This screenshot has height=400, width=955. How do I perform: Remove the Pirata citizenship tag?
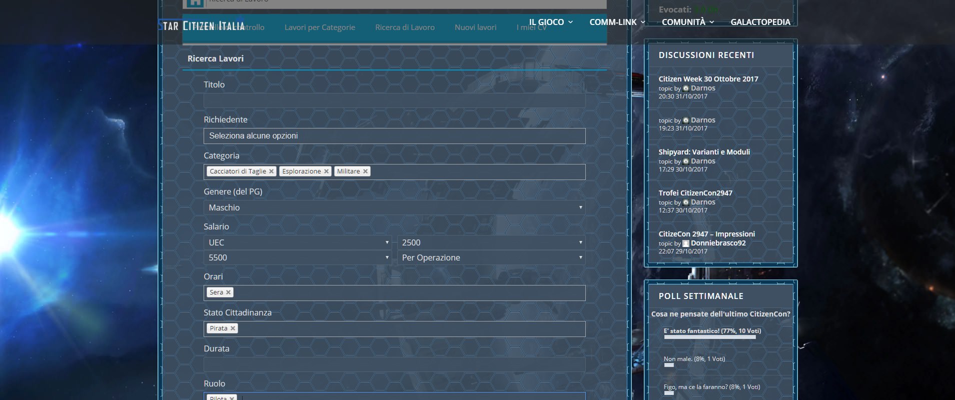(x=233, y=328)
